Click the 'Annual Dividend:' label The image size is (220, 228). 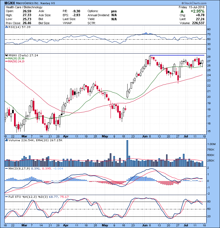tap(98, 15)
